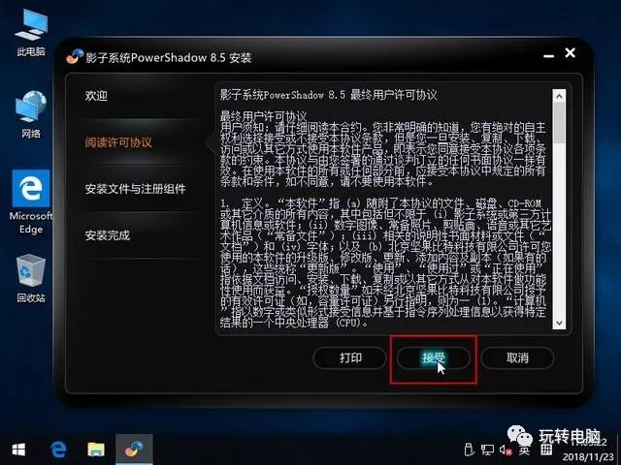Click the PowerShadow installer taskbar icon

coord(134,449)
